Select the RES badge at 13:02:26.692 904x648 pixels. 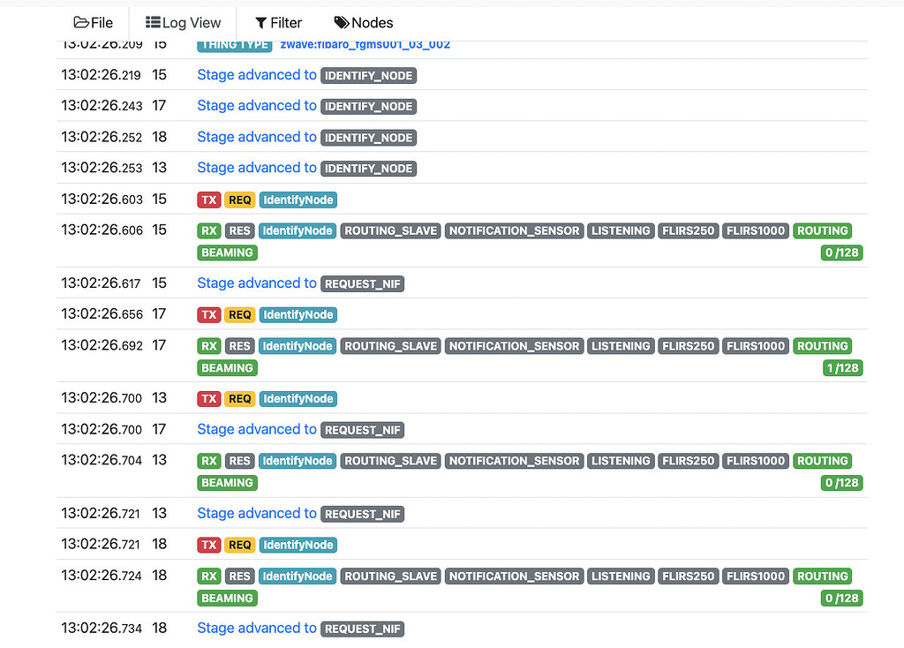(x=239, y=345)
